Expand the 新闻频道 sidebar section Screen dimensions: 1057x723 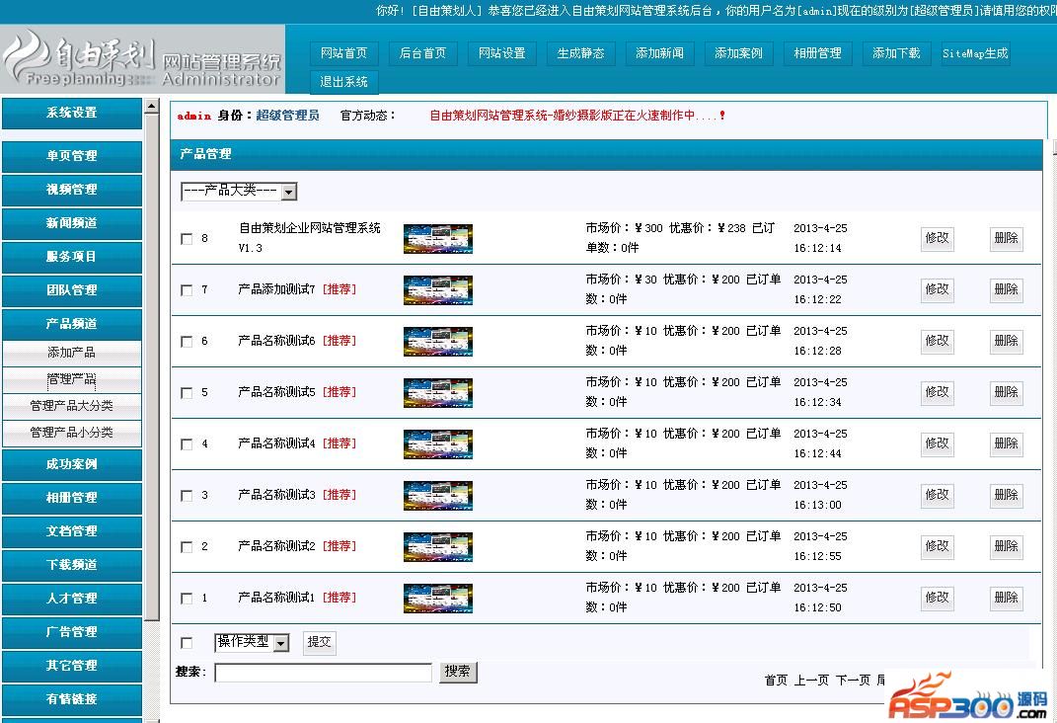pos(71,224)
